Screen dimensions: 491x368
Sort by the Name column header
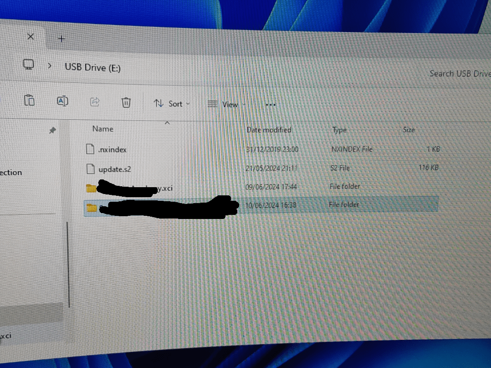[x=103, y=129]
